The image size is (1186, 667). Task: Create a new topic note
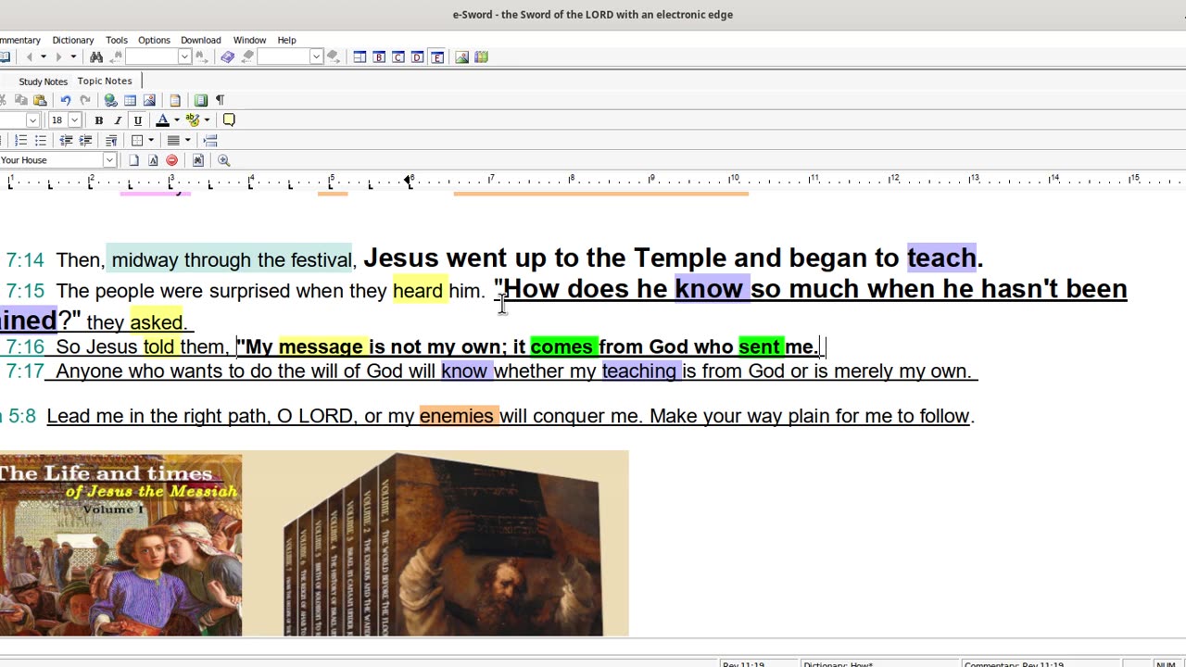[133, 160]
